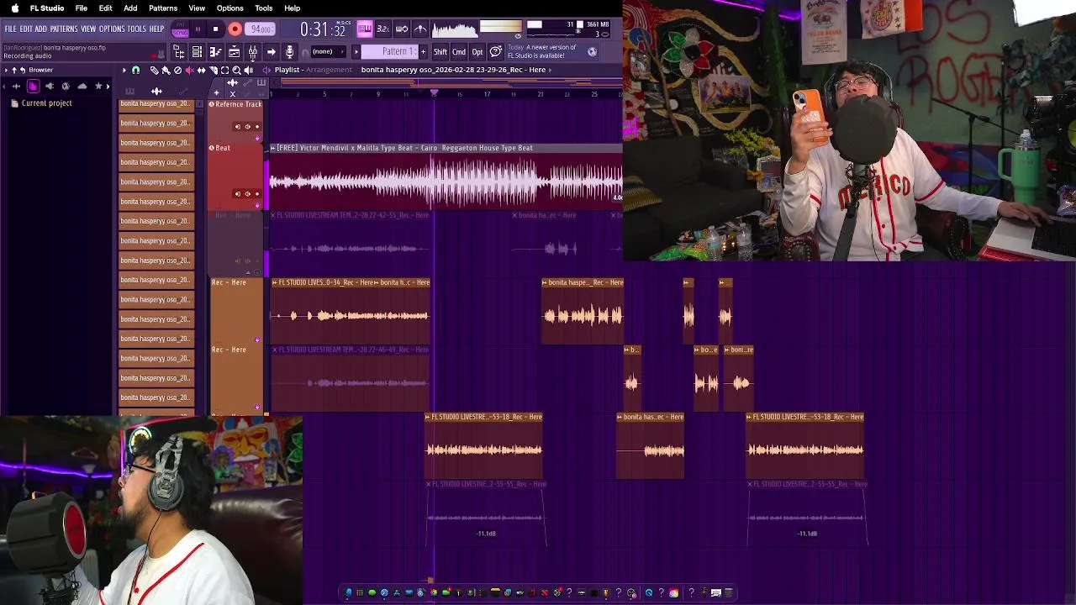Open Messages from the macOS dock

click(372, 592)
